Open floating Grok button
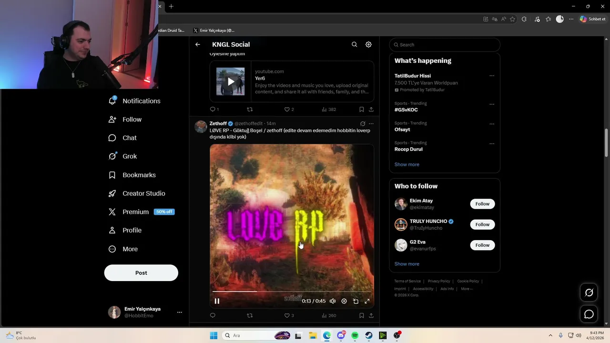Image resolution: width=610 pixels, height=343 pixels. (x=589, y=293)
